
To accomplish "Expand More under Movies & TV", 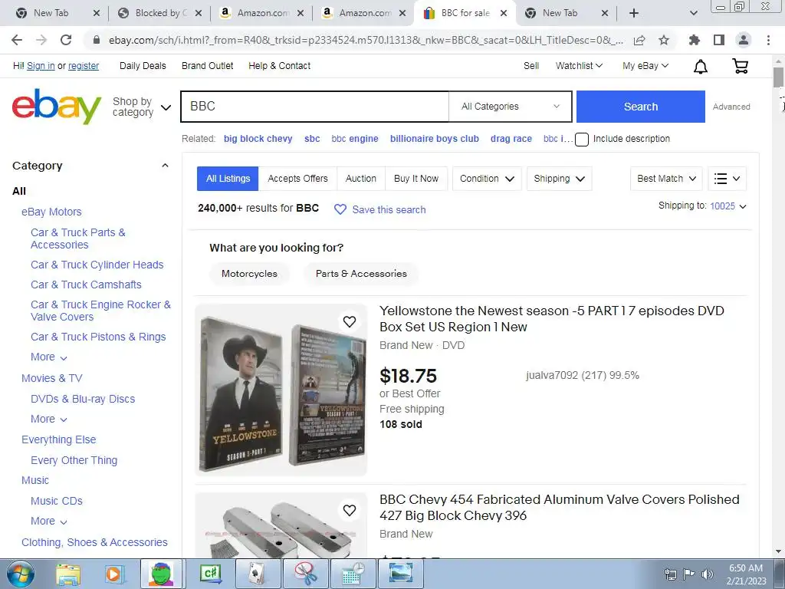I will (x=48, y=420).
